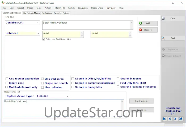Image resolution: width=186 pixels, height=127 pixels.
Task: Enable Search in Office,Pdf,Rtf Files
Action: [73, 79]
